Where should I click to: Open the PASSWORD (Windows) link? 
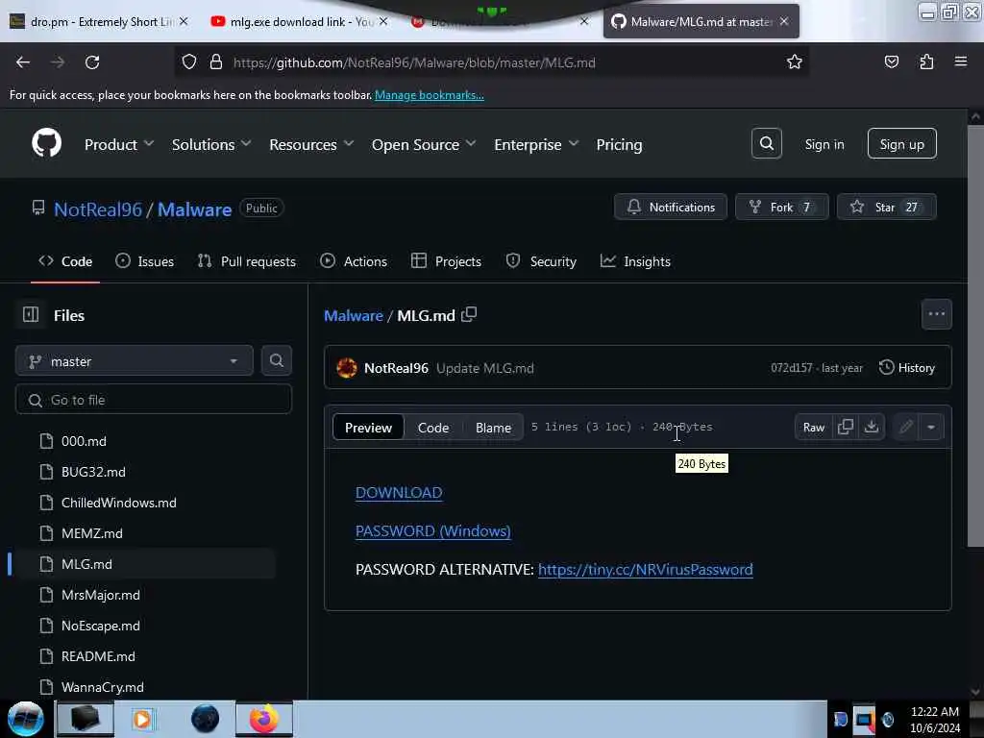tap(433, 530)
